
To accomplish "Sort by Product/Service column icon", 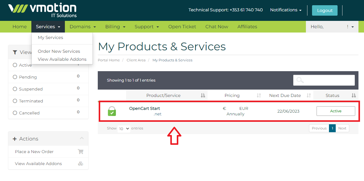I will coord(203,95).
